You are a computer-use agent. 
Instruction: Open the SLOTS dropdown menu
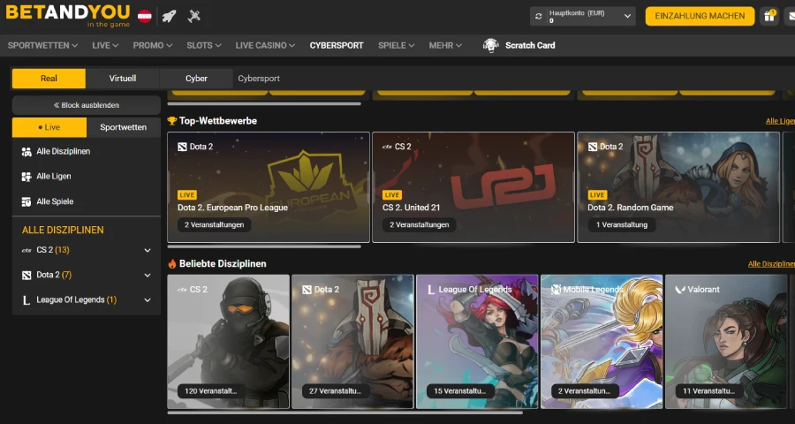pyautogui.click(x=204, y=46)
